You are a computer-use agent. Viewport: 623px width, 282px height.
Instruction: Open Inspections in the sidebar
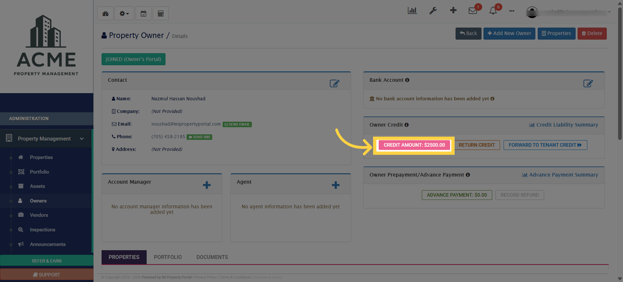(x=43, y=230)
